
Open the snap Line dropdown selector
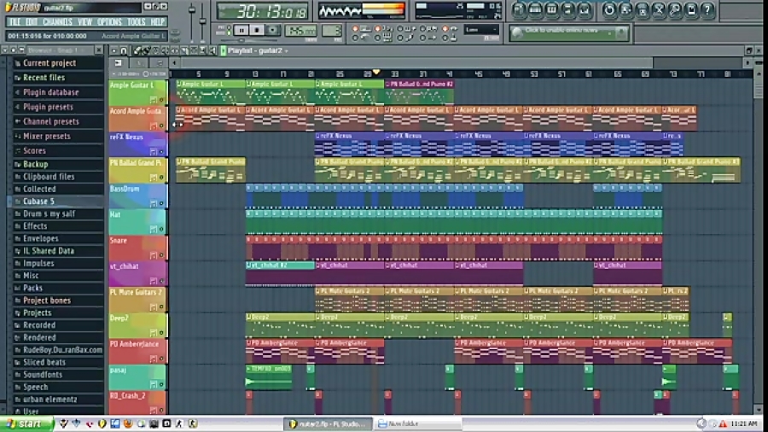(x=481, y=30)
